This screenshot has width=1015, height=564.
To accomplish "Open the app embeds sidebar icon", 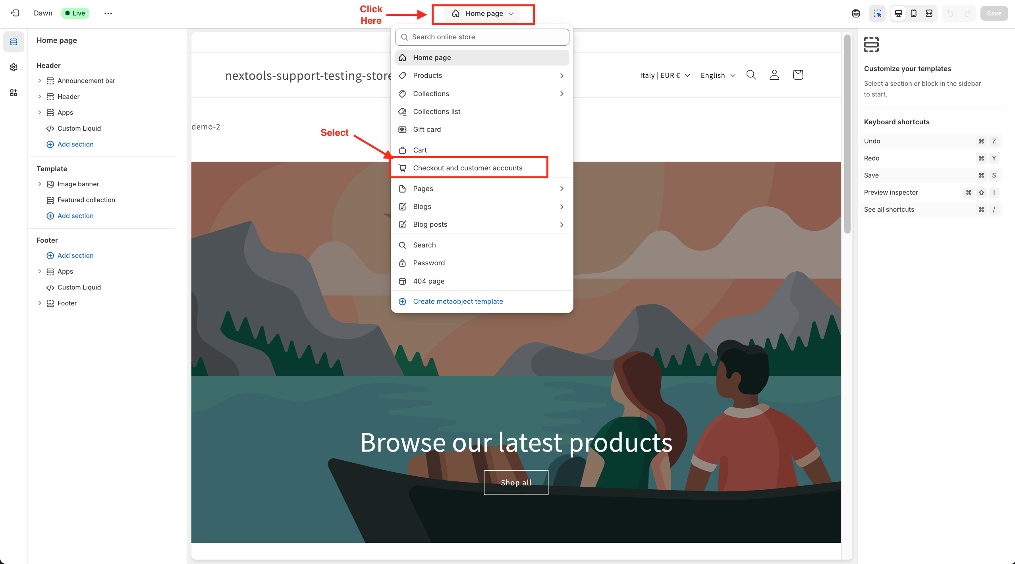I will [x=14, y=93].
